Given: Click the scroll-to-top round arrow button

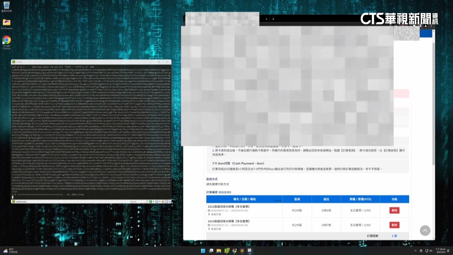Looking at the screenshot, I should tap(425, 230).
